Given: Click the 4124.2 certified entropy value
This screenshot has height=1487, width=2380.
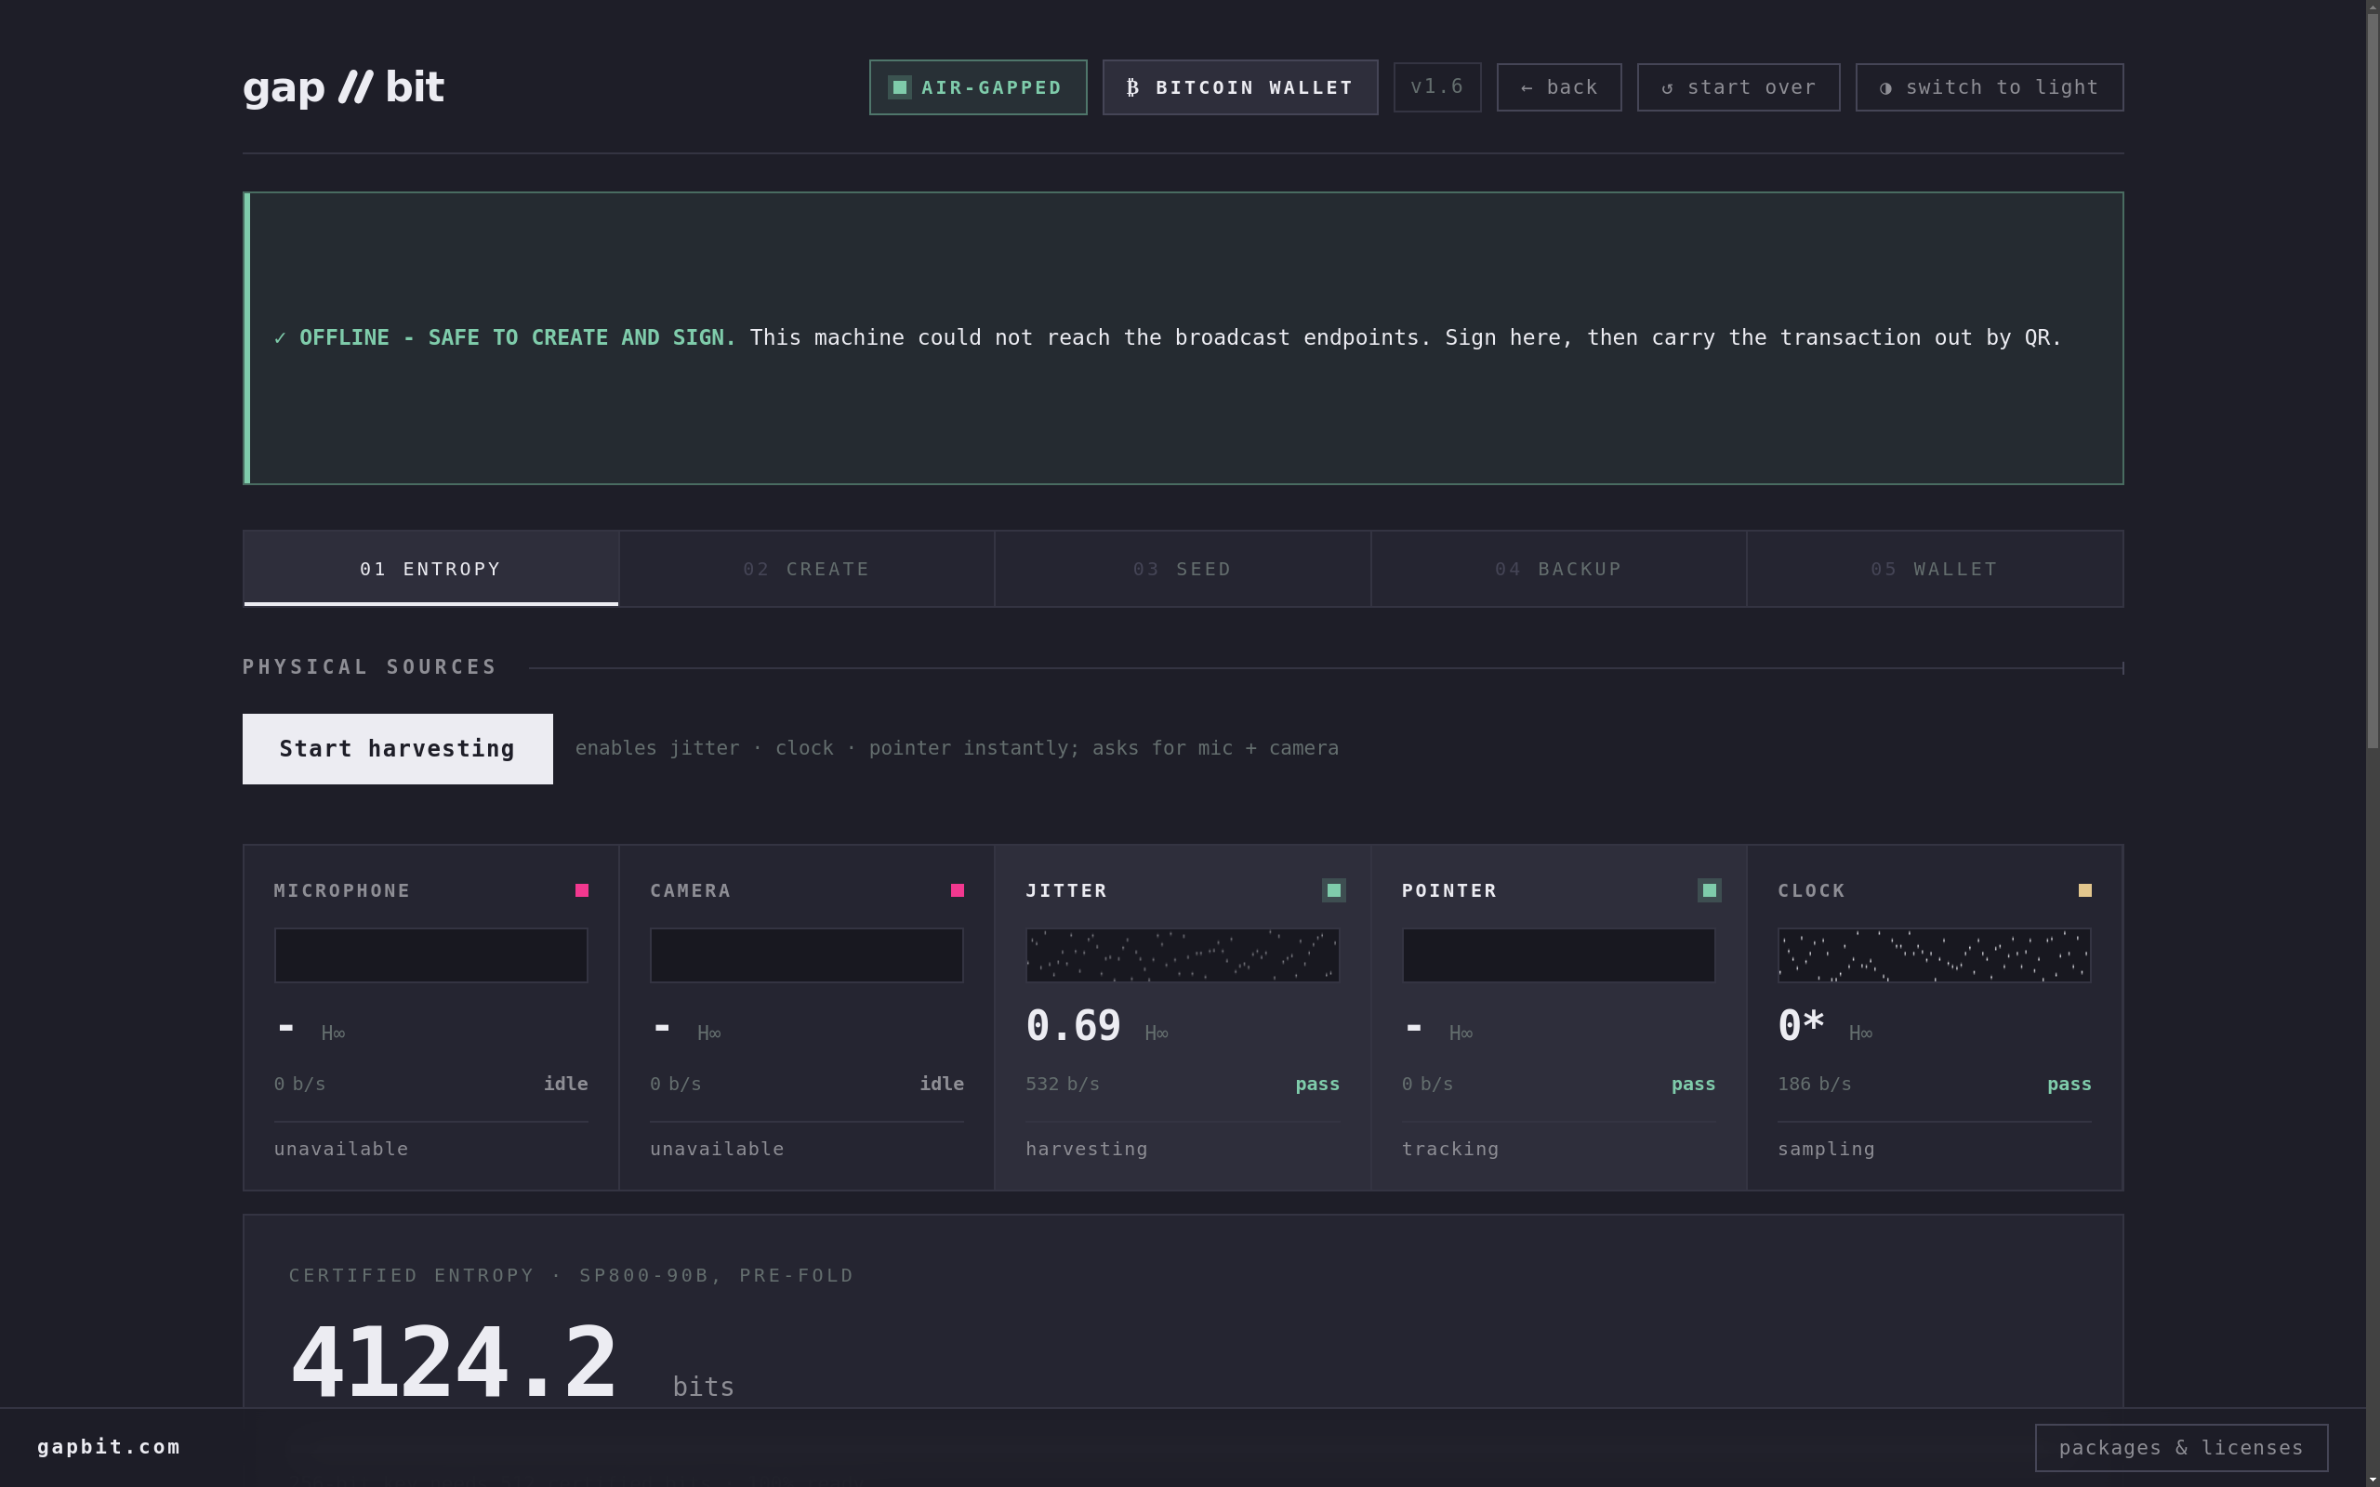Looking at the screenshot, I should click(x=454, y=1363).
